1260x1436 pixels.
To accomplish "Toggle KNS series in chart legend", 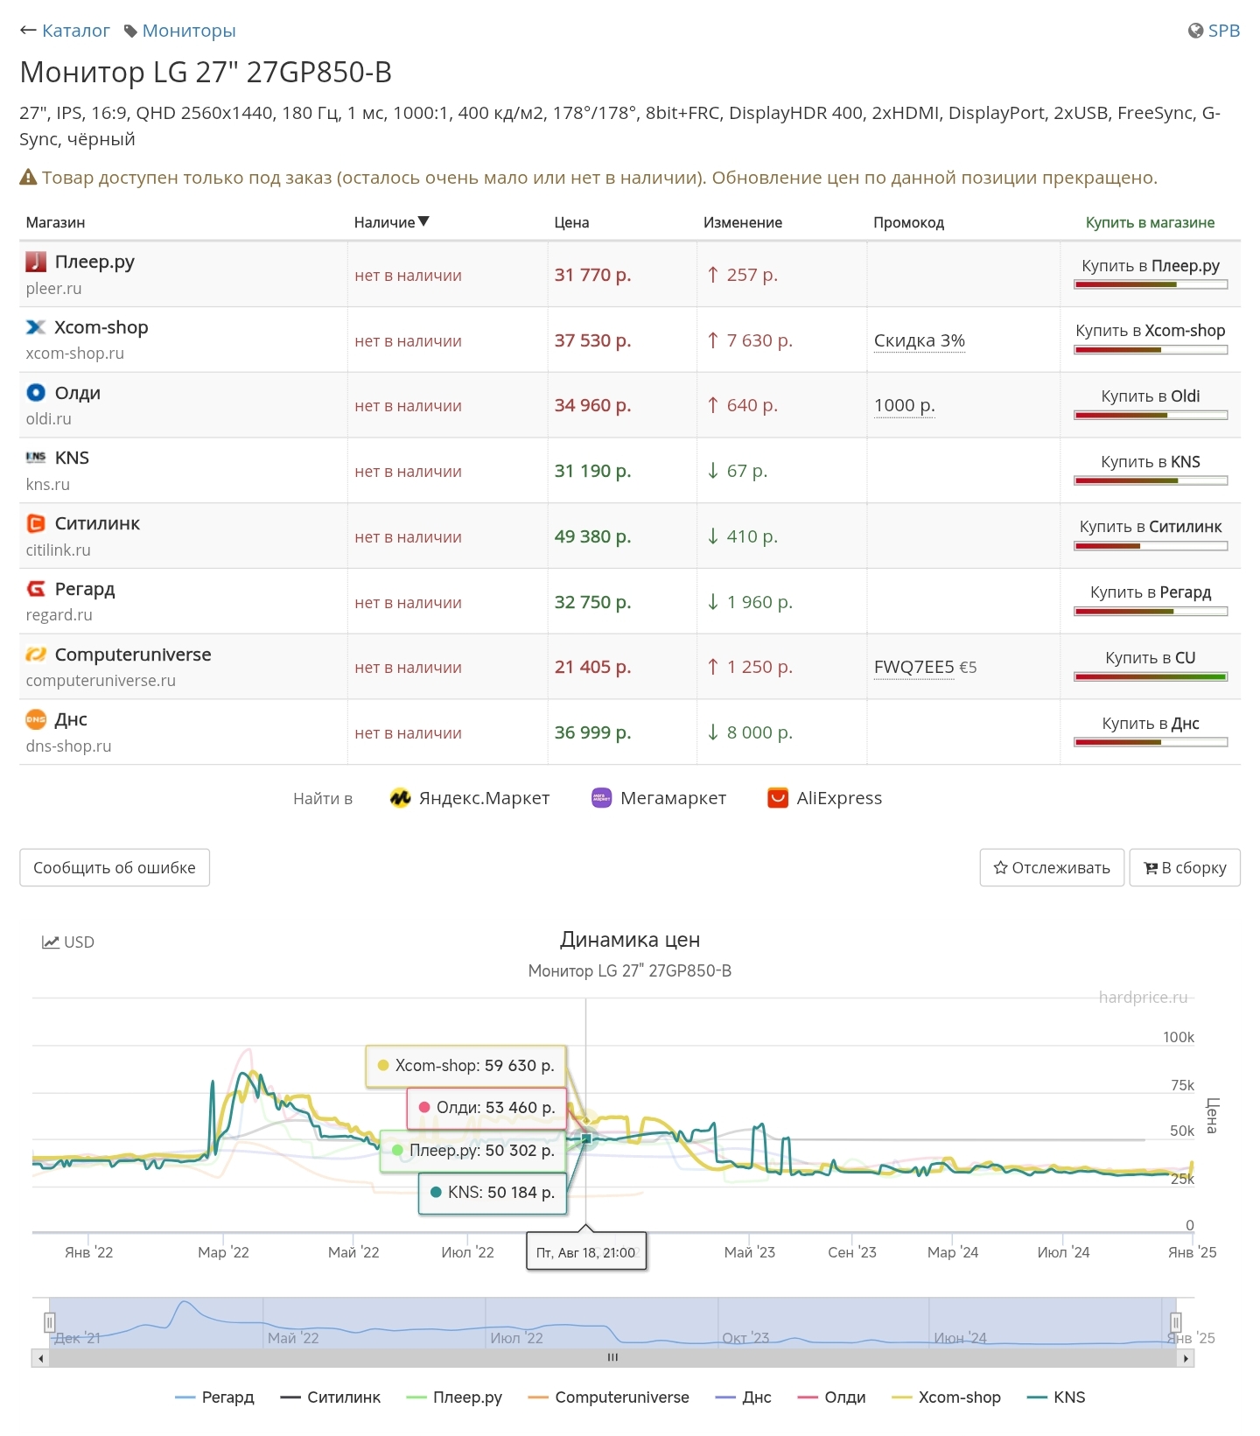I will [1056, 1397].
